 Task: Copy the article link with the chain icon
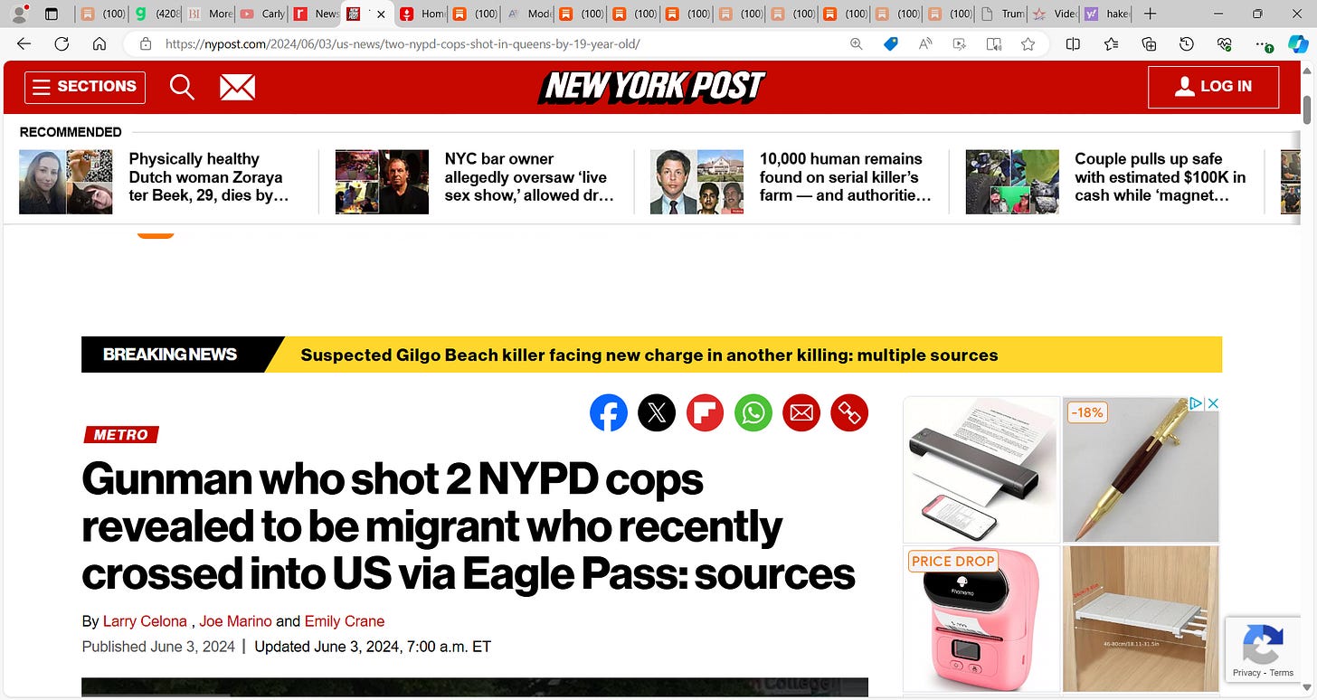click(848, 413)
